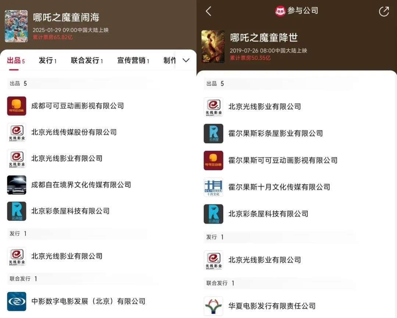Tap the 霍尔果斯十月文化传媒 logo icon
The image size is (397, 318).
coord(214,187)
